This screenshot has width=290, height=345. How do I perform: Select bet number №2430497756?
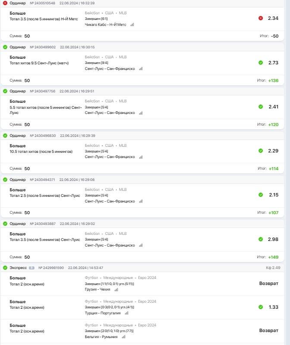coord(43,91)
